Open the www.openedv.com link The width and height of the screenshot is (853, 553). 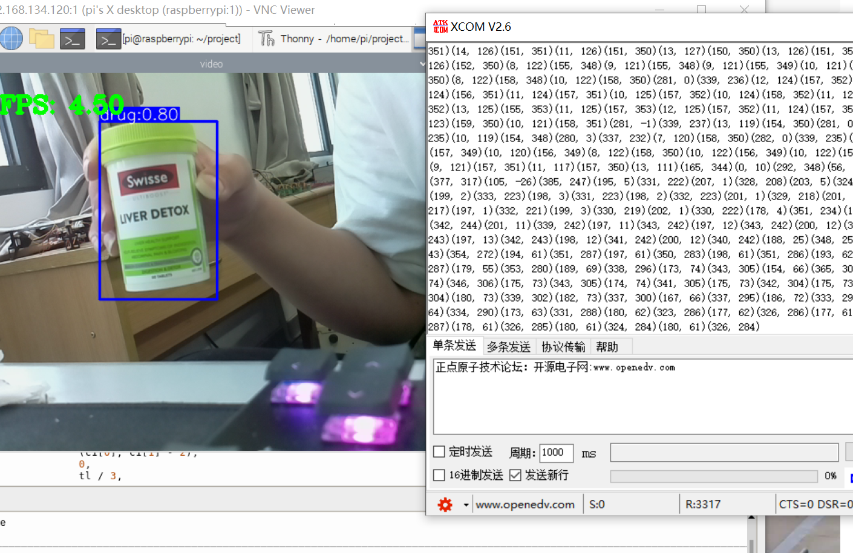pyautogui.click(x=525, y=505)
